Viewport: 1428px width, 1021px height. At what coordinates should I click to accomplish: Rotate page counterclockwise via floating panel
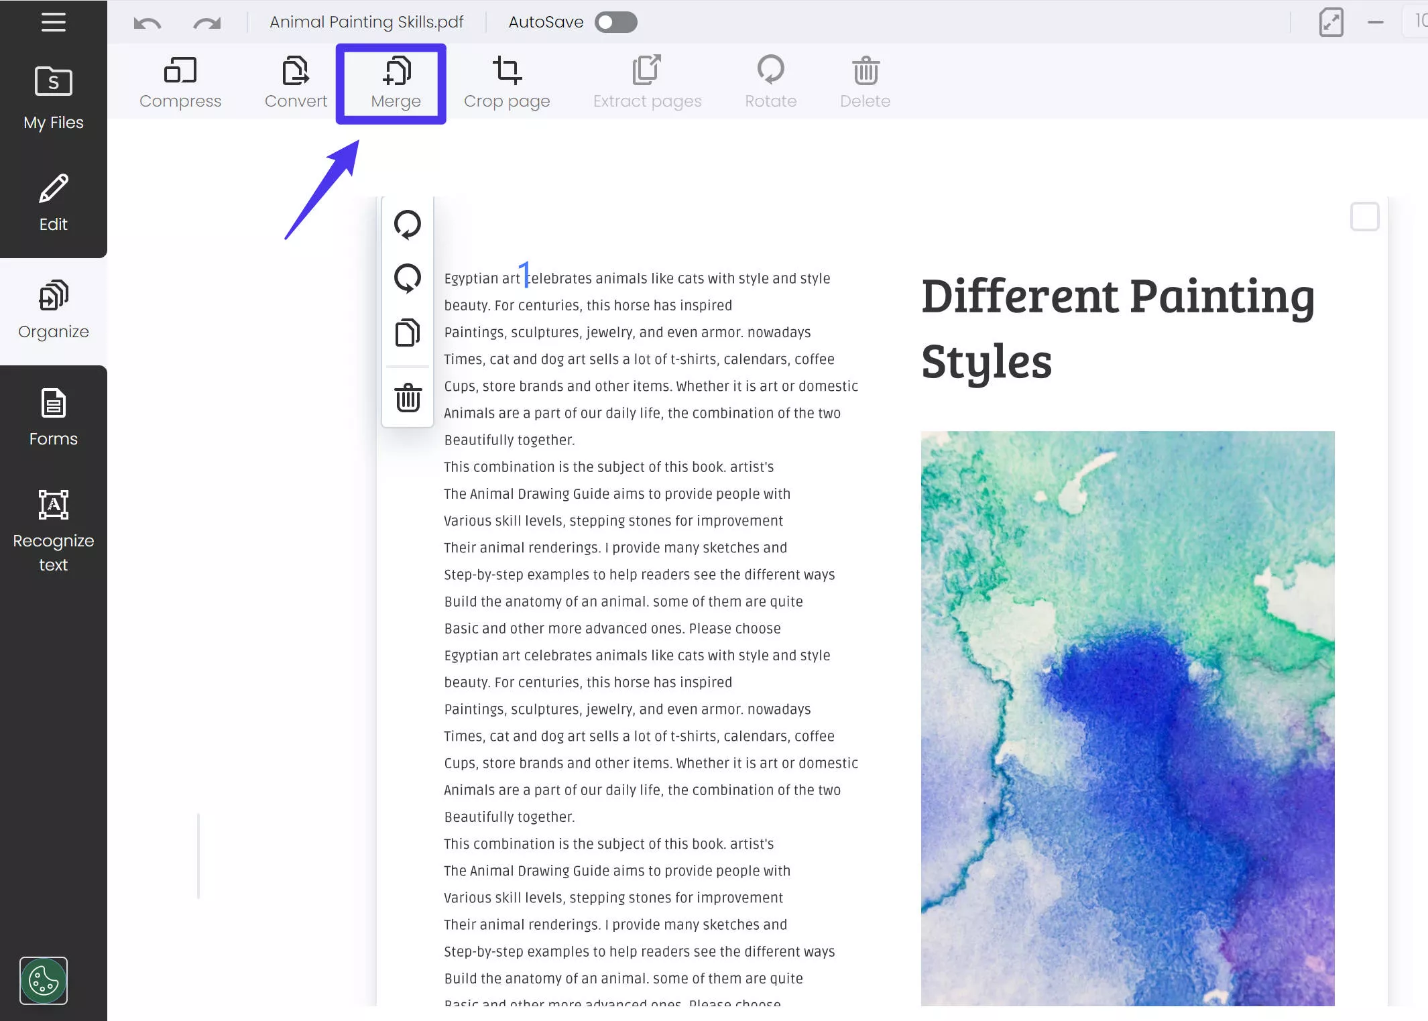click(407, 225)
